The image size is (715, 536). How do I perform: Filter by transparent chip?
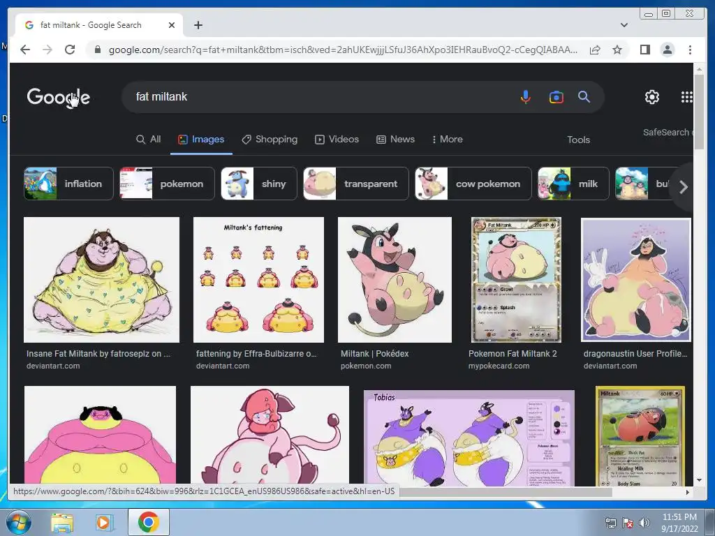[x=356, y=184]
